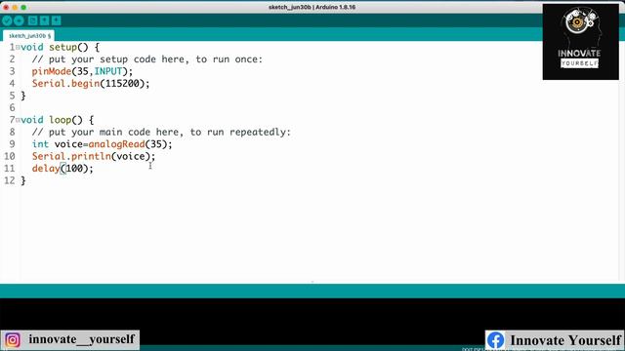
Task: Click 'void loop() {' text
Action: coord(58,120)
